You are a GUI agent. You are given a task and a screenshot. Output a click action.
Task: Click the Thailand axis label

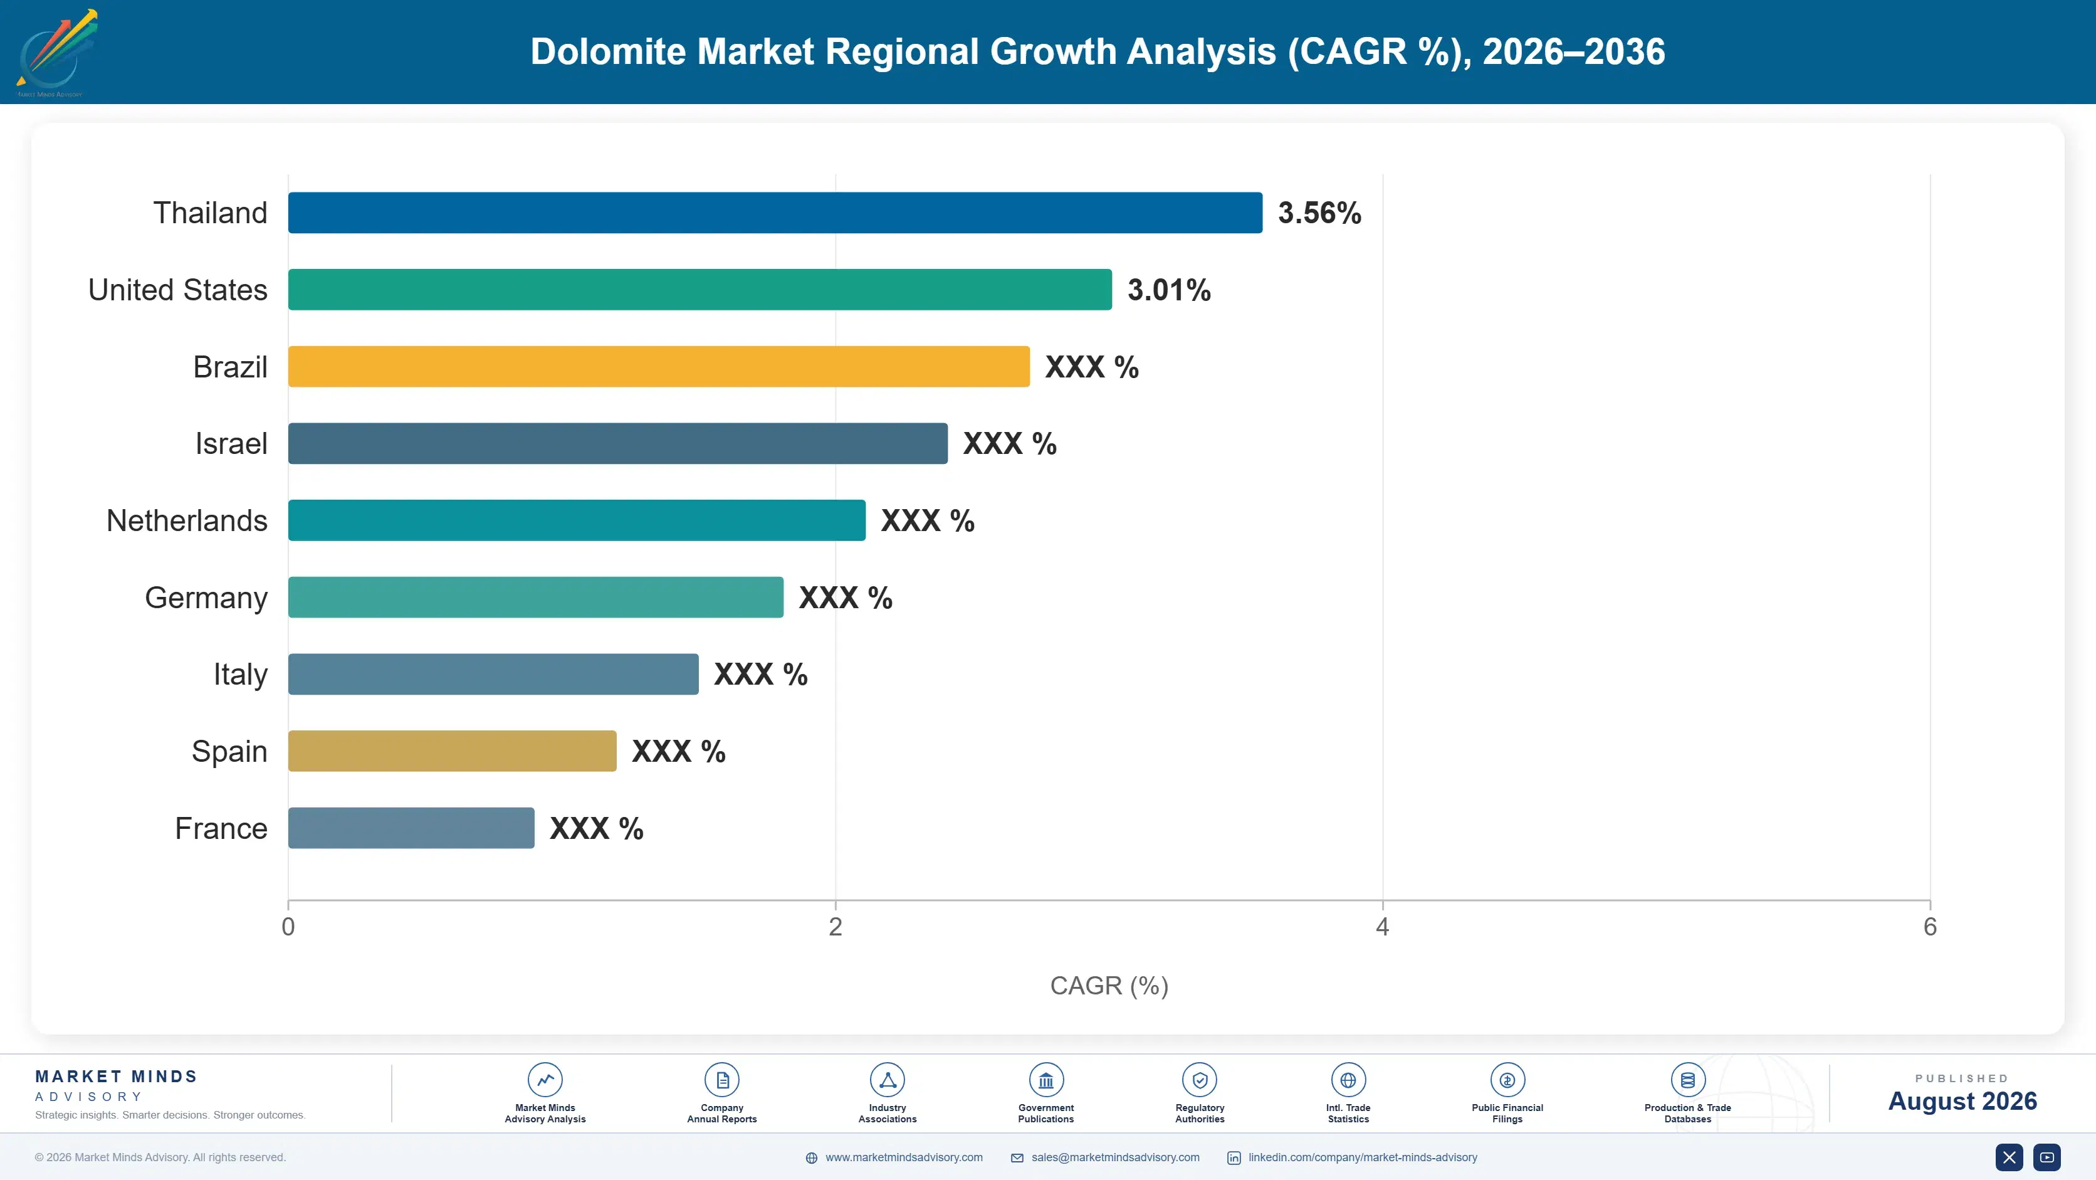210,213
